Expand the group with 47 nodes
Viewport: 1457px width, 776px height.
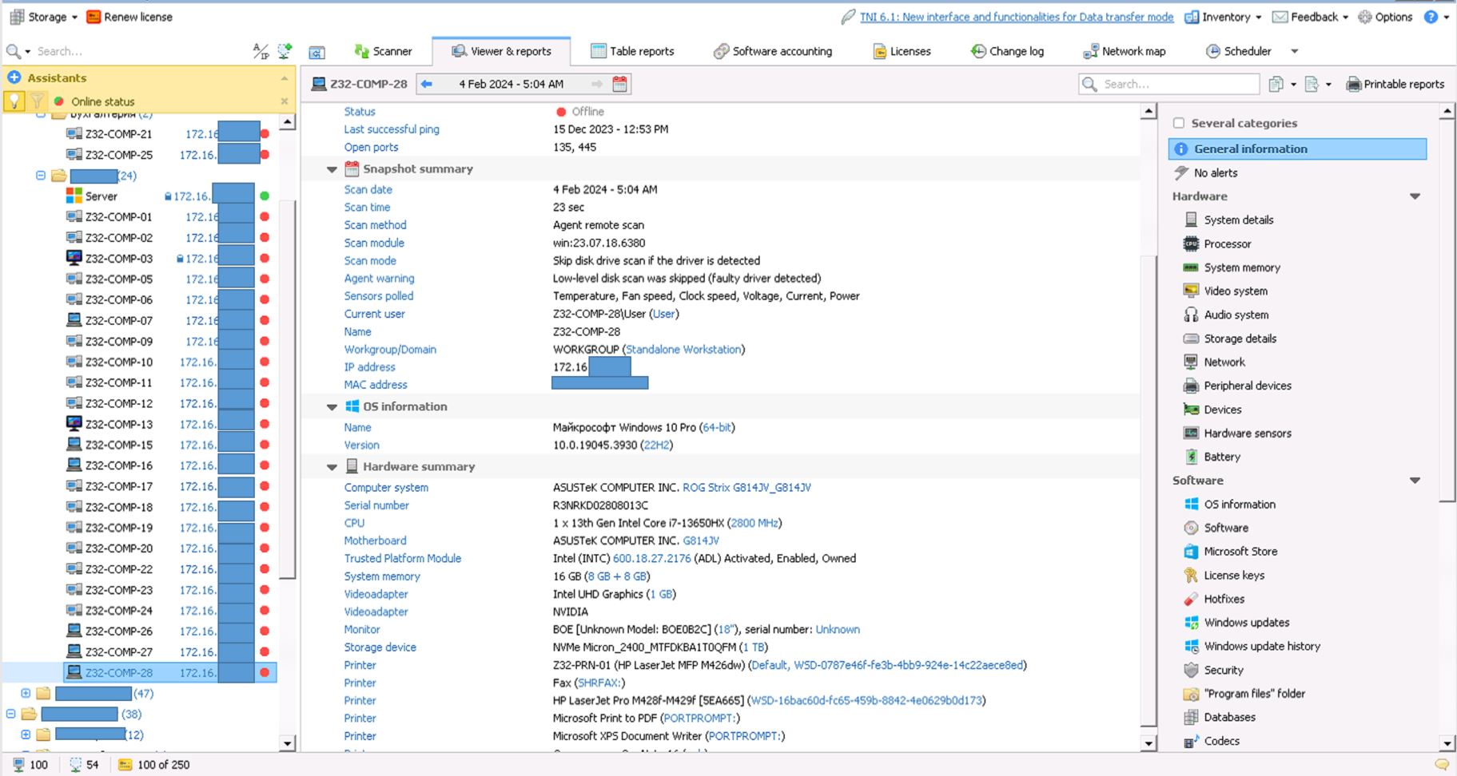point(26,694)
